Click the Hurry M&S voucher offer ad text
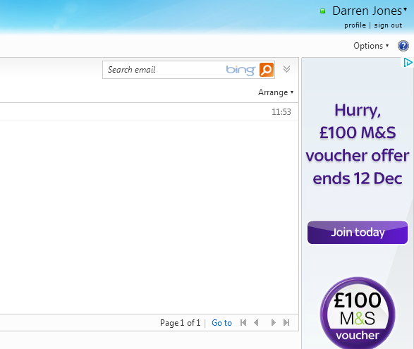This screenshot has height=349, width=414. 358,144
